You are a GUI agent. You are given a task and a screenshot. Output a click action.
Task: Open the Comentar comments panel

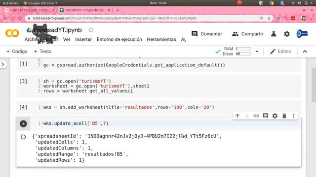coord(207,34)
